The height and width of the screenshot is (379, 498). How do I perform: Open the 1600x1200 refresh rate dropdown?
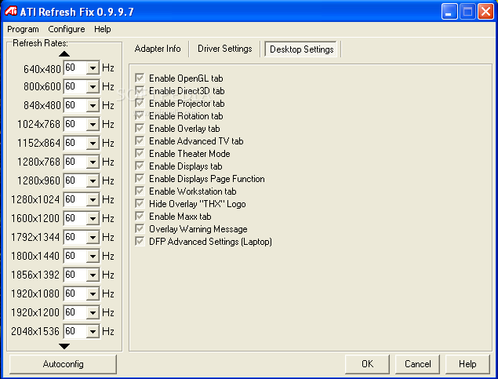(x=93, y=219)
